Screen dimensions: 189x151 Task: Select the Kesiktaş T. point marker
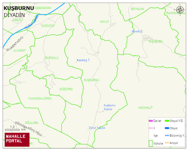76,62
